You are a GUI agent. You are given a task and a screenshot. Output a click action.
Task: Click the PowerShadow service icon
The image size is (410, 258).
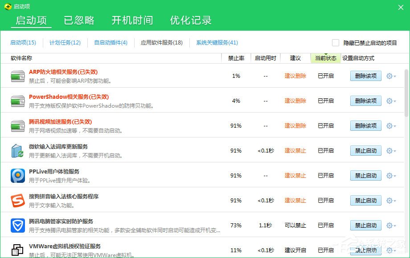tap(16, 101)
